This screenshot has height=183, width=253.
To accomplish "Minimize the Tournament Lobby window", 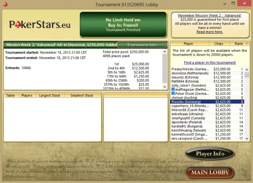I will pos(225,4).
